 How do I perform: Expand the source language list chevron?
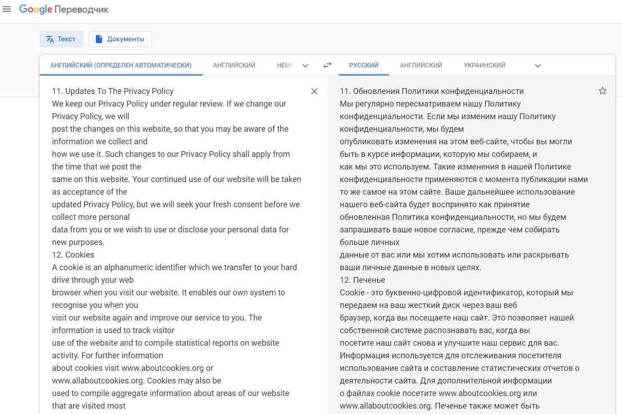[x=305, y=66]
